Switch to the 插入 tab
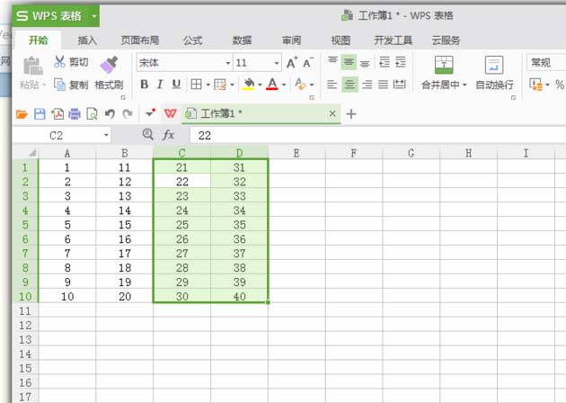This screenshot has height=403, width=566. pyautogui.click(x=87, y=40)
